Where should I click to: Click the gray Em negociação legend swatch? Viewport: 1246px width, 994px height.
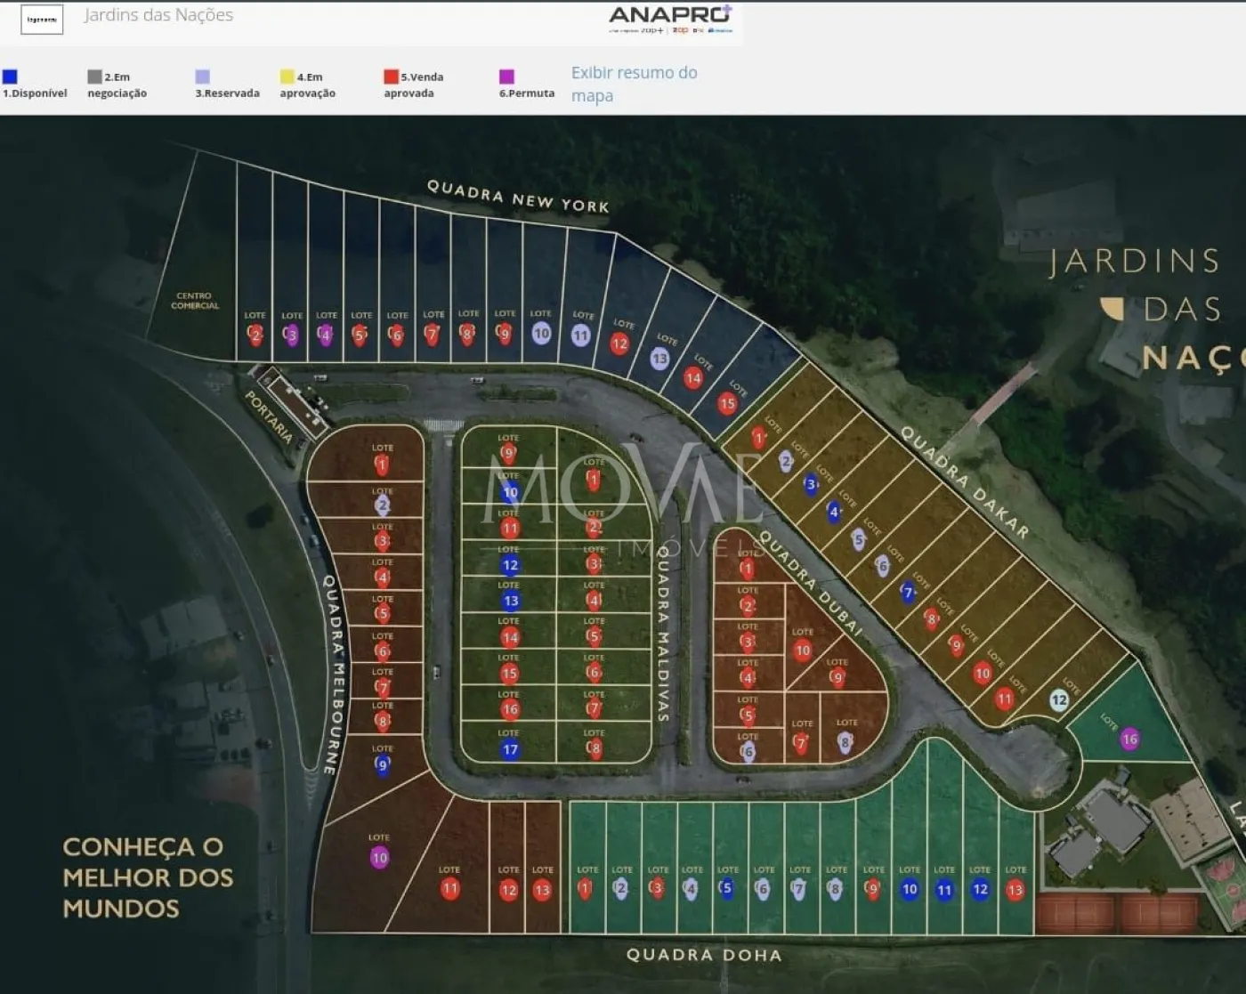pos(94,77)
